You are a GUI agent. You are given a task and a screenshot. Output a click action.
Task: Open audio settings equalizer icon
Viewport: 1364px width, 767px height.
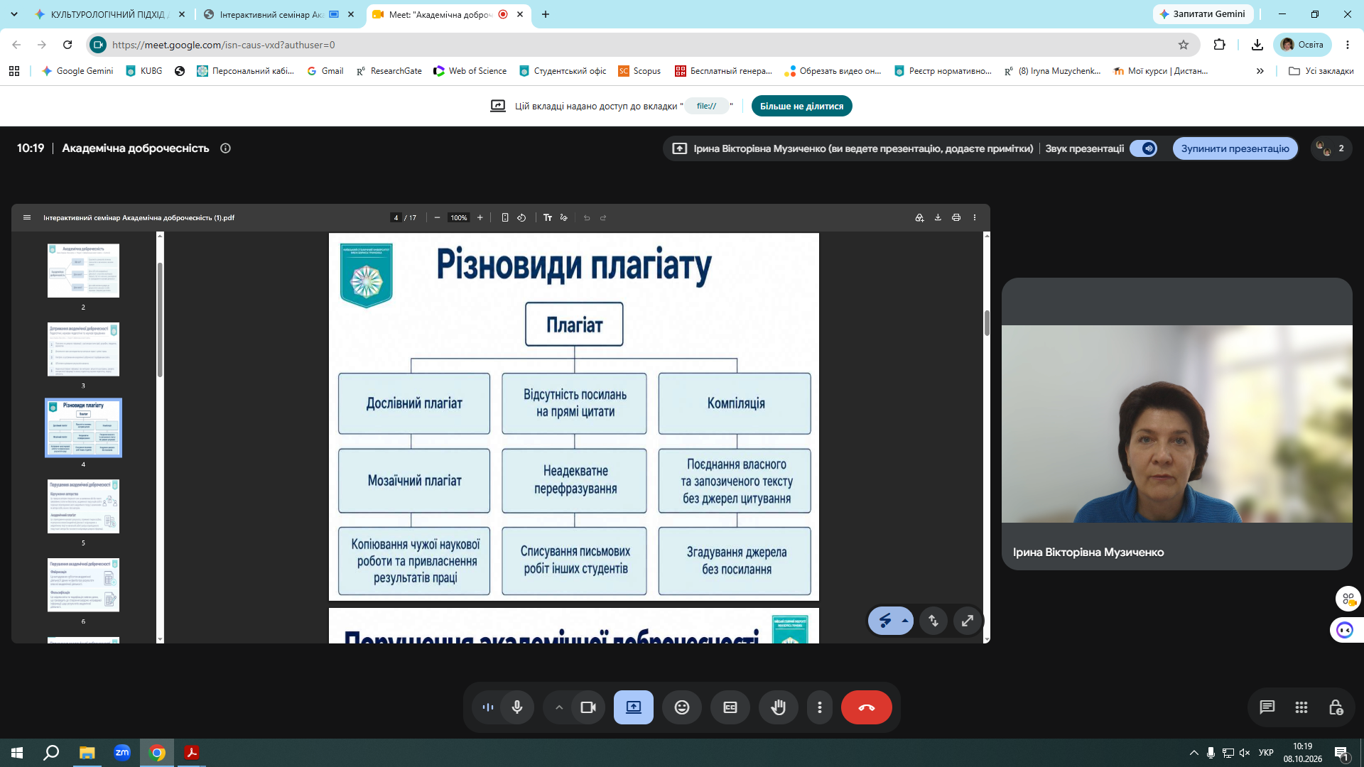(488, 707)
